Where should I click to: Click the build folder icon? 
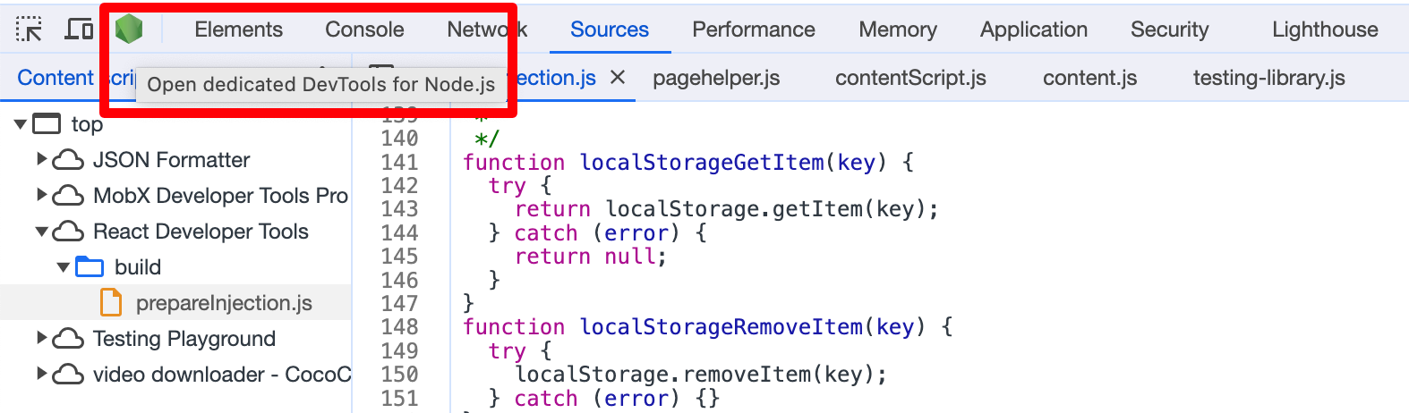point(90,267)
